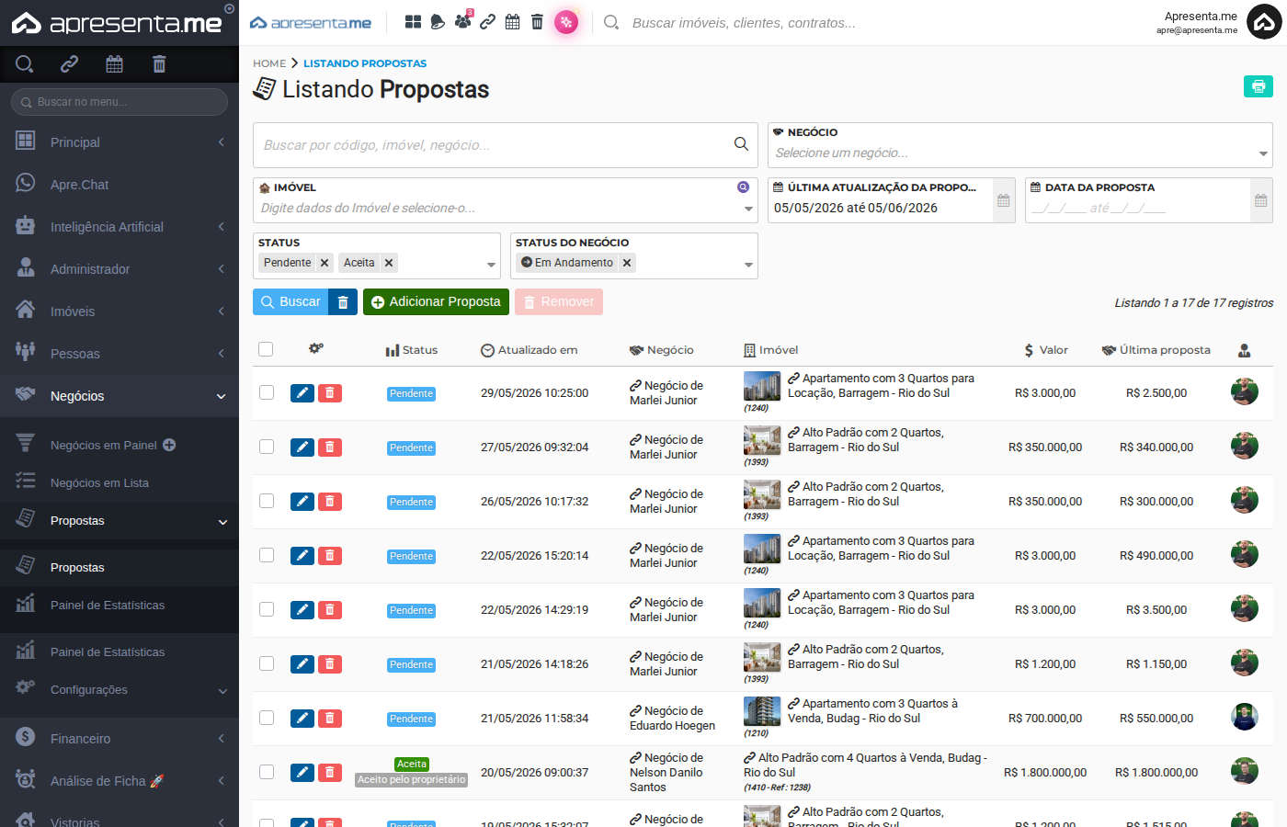Check the row dated 20/05/2026 09:00:37
The width and height of the screenshot is (1287, 827).
coord(267,772)
